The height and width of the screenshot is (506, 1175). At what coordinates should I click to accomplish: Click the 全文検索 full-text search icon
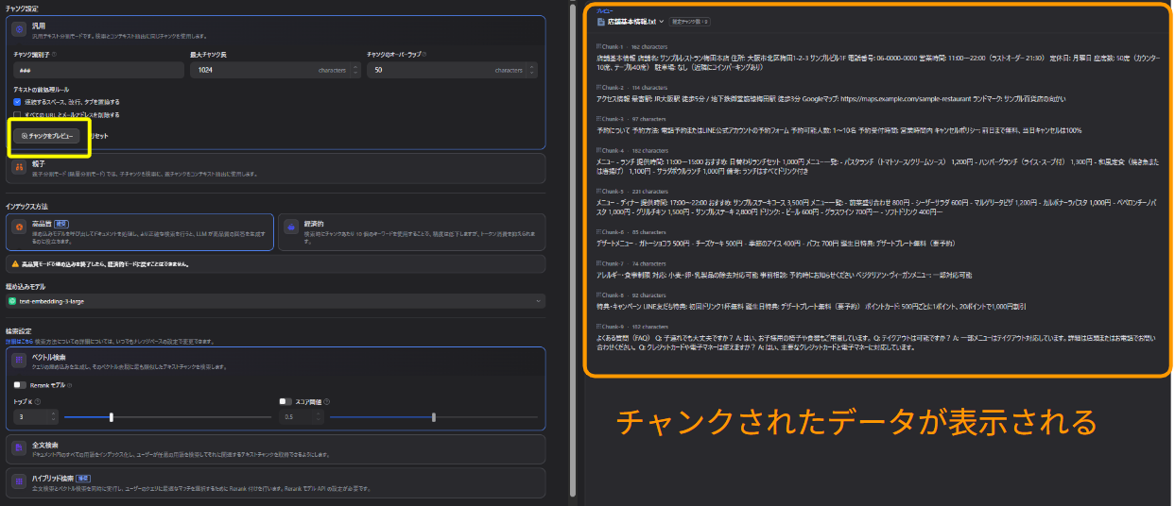19,447
